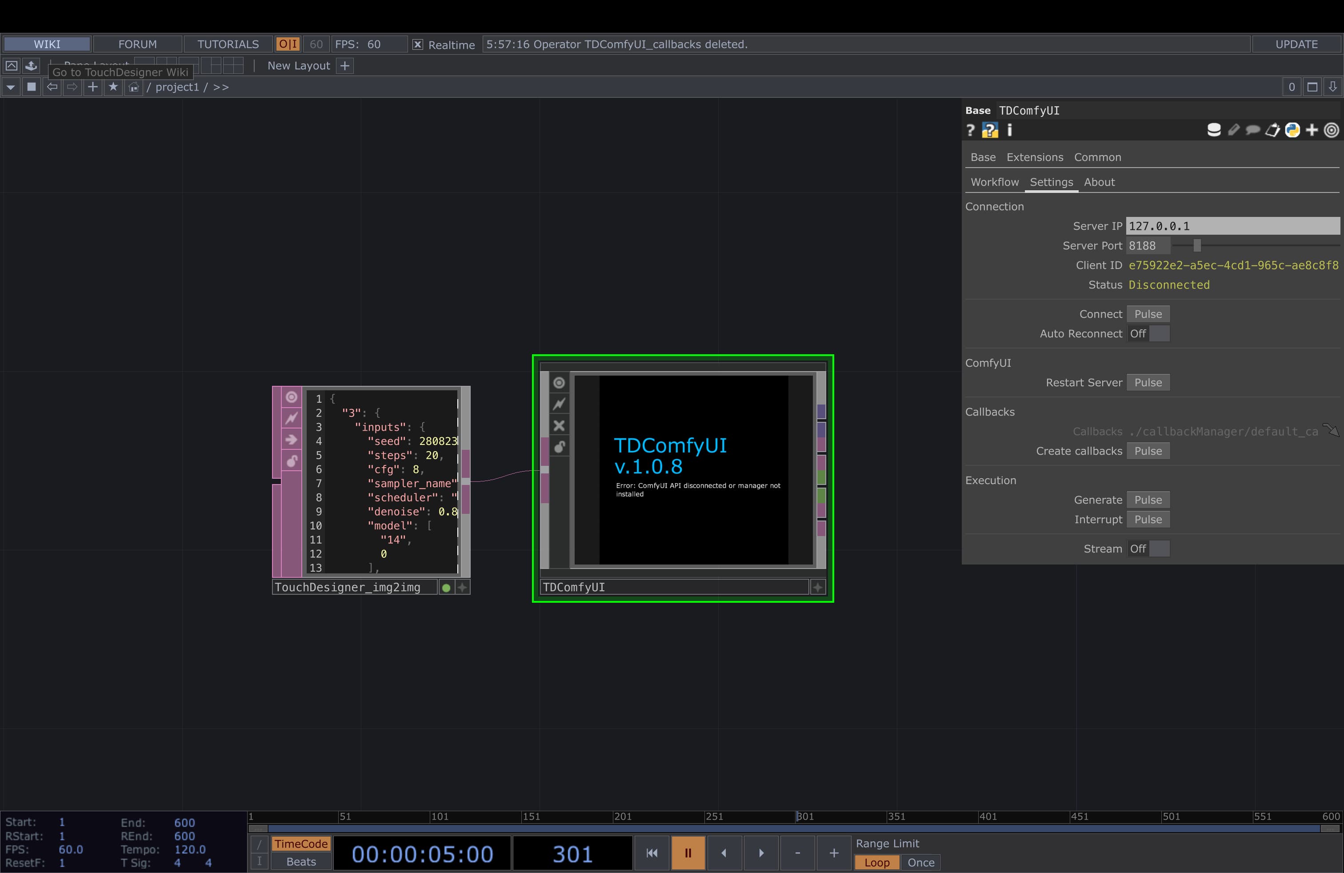This screenshot has height=873, width=1344.
Task: Open the Extensions parameter page
Action: (1035, 157)
